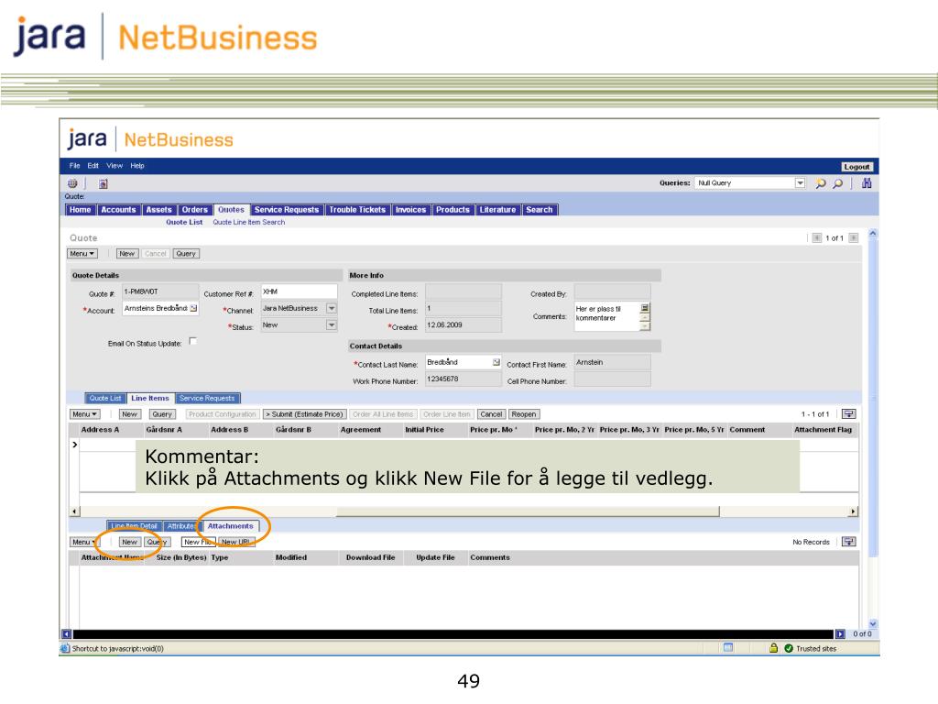Switch to the Trouble Tickets tab
Viewport: 938px width, 704px height.
point(357,210)
